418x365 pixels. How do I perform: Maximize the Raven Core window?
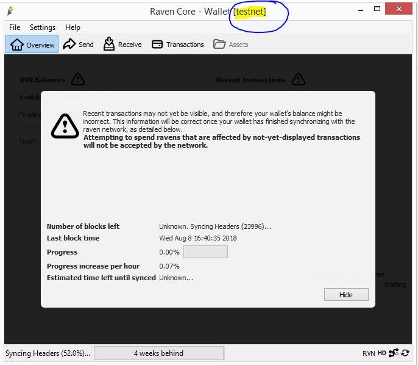coord(377,9)
